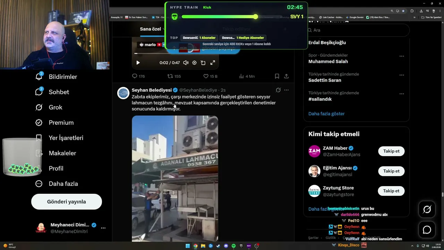Like the post with 15 B likes
Viewport: 444px width, 250px height.
[210, 76]
